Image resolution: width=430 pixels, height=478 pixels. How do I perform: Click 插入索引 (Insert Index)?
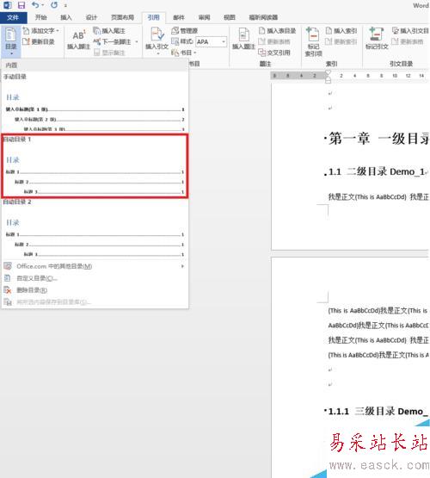point(341,30)
